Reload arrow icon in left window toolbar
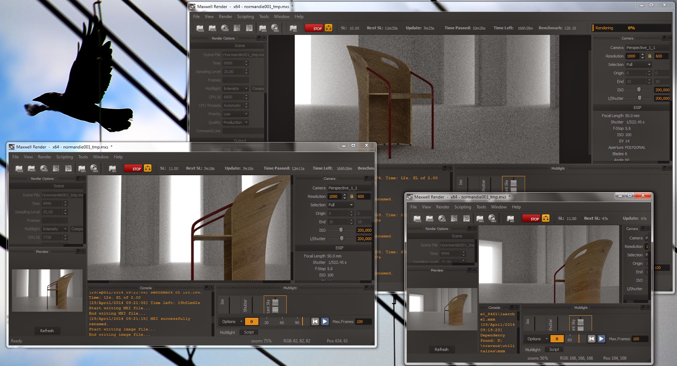 (68, 168)
